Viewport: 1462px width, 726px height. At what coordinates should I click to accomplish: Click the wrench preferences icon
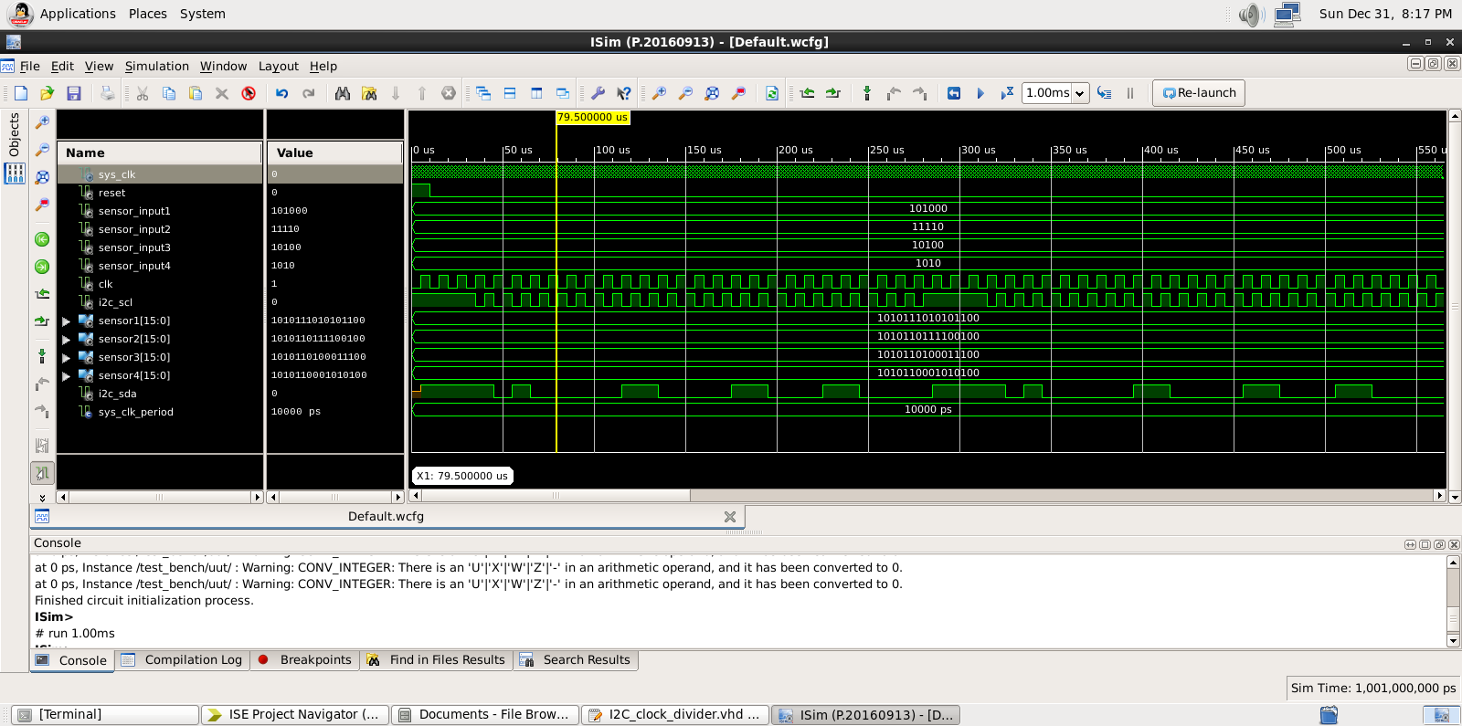click(x=598, y=93)
